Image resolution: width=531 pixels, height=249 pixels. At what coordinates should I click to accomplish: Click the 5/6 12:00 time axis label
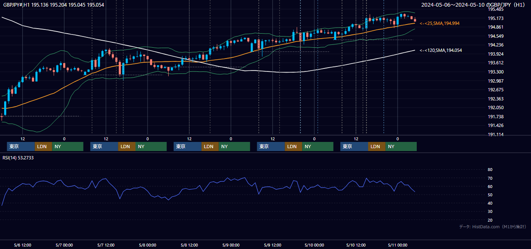22,245
